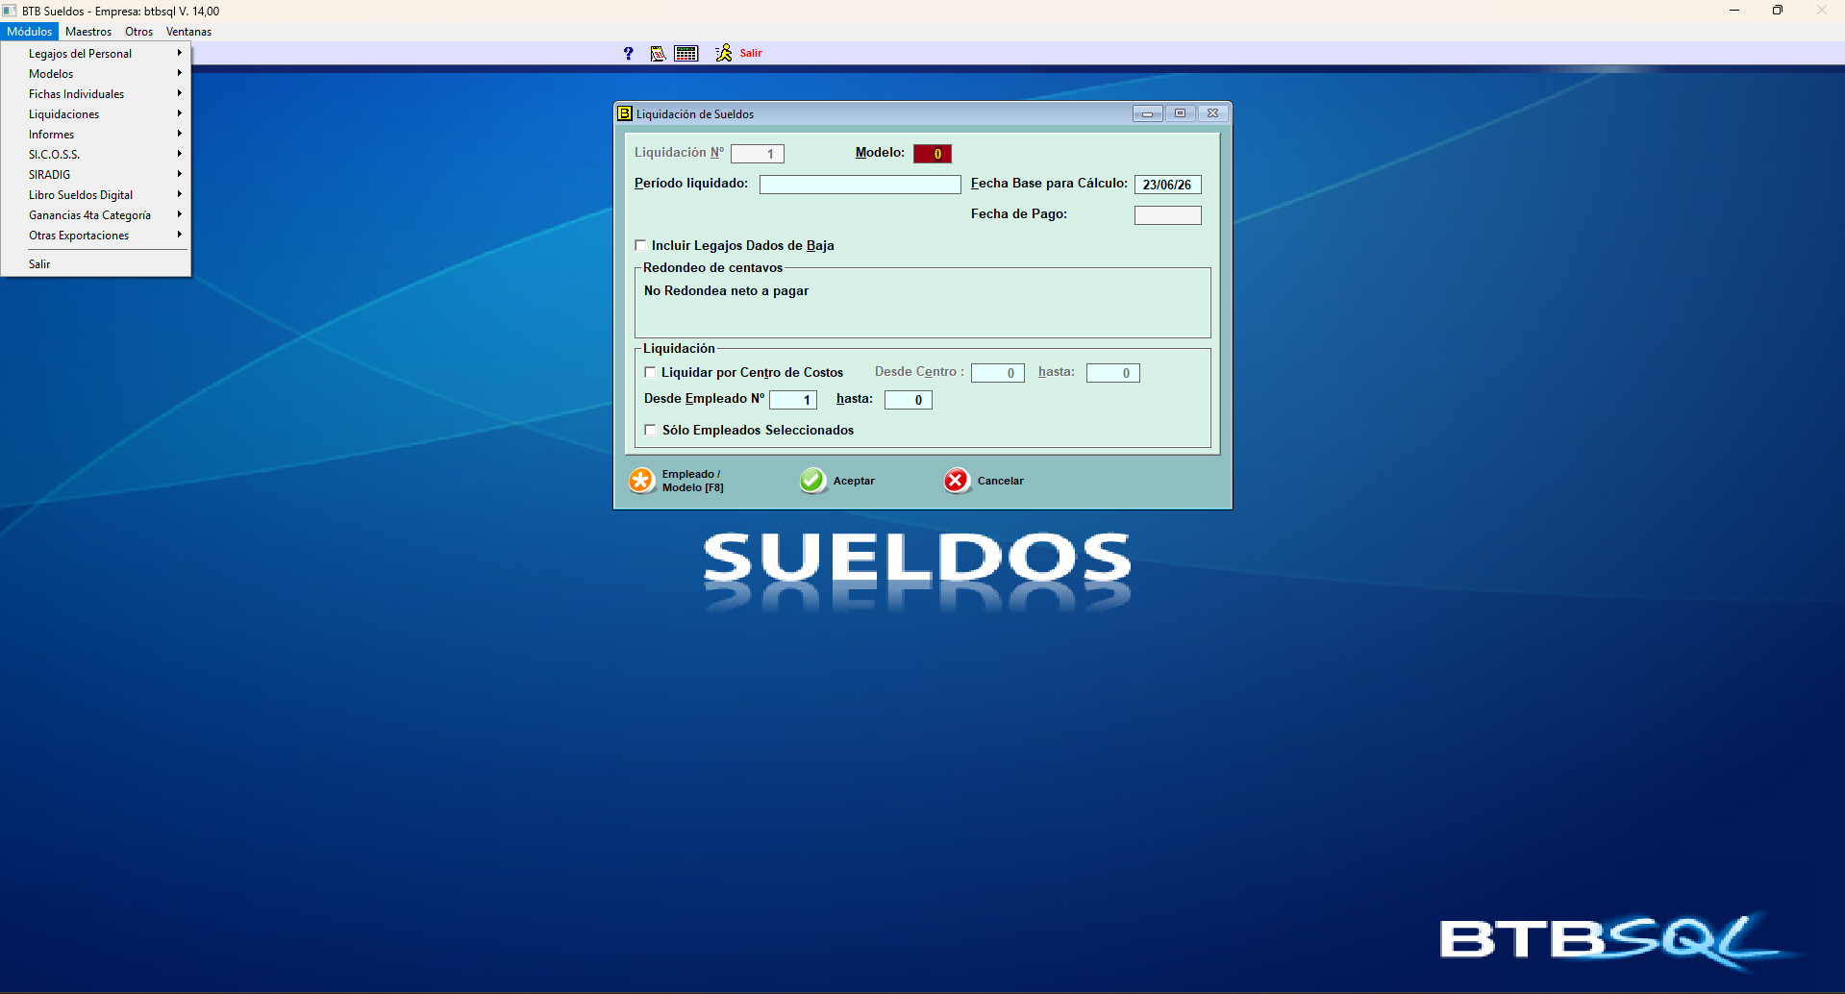Click the red X Cancelar icon
Screen dimensions: 1845x994
click(x=957, y=481)
